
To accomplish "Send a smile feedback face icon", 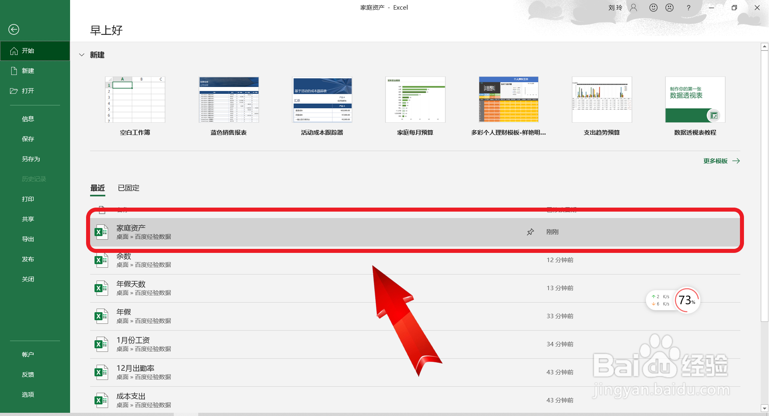I will [653, 8].
